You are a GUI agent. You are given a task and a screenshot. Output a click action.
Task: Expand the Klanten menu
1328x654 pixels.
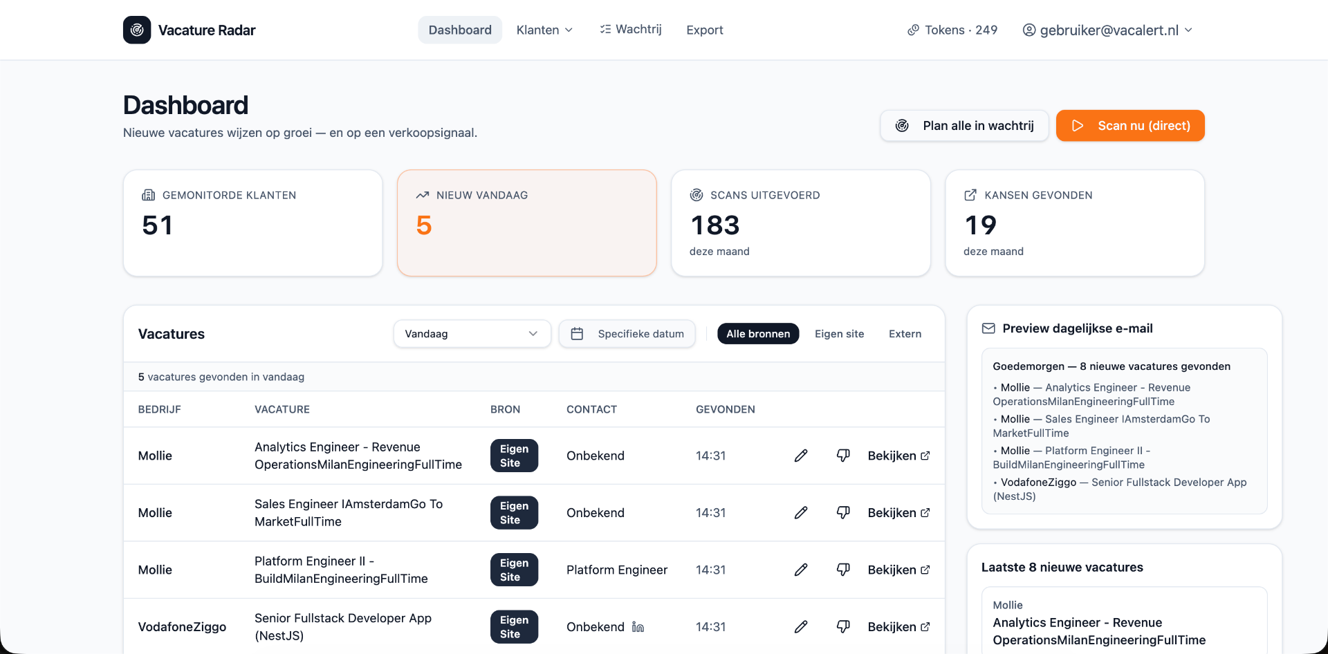pos(544,30)
